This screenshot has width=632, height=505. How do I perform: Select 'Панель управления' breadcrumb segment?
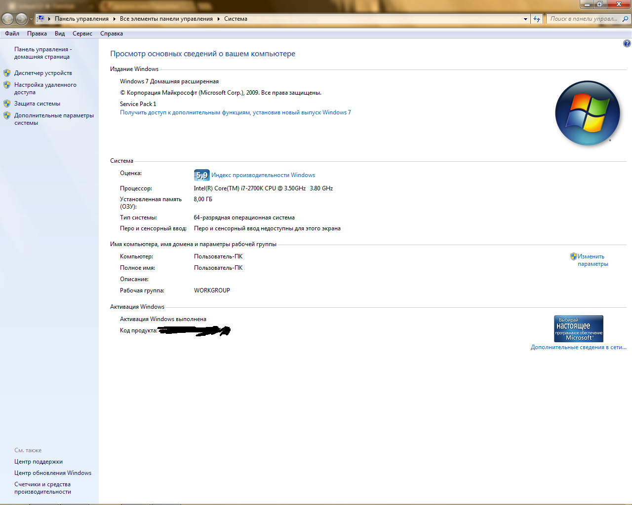tap(81, 19)
